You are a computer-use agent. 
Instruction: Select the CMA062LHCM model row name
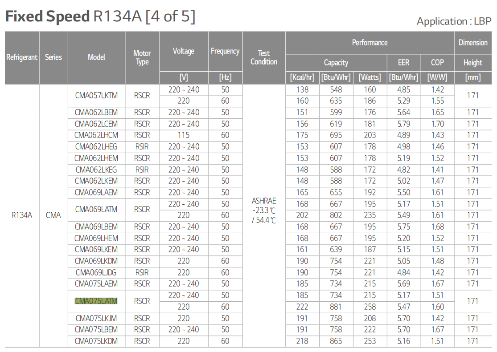pos(96,135)
